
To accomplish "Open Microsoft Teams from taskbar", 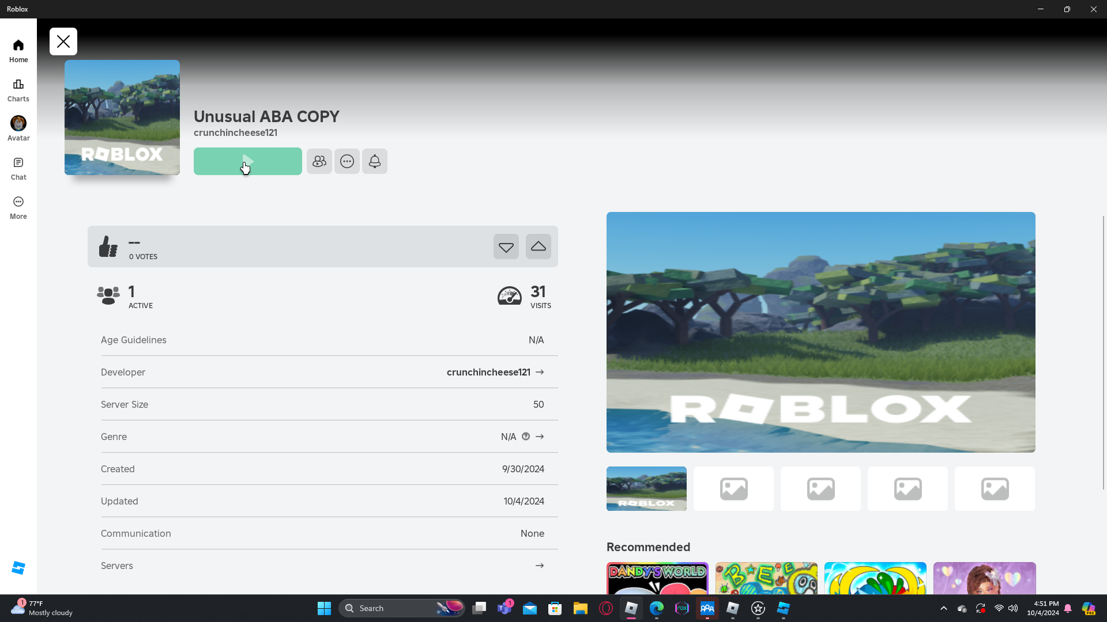I will [x=504, y=608].
